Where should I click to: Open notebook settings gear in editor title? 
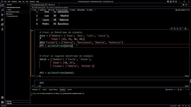(x=184, y=5)
